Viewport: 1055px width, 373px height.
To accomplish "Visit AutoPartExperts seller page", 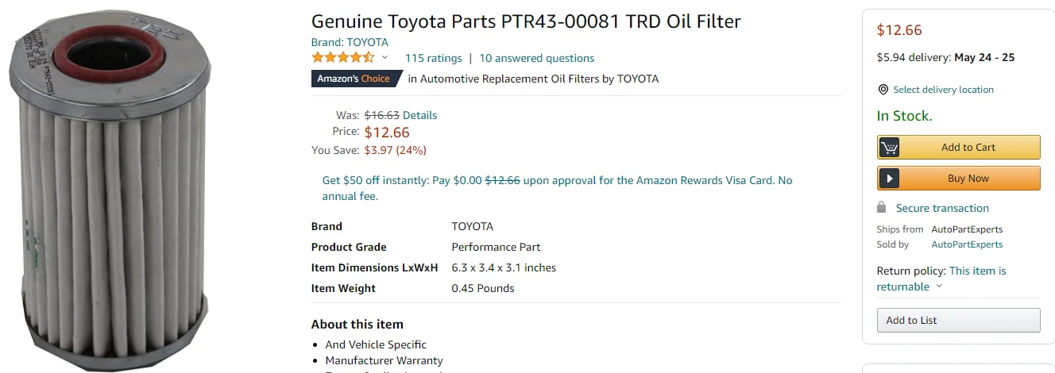I will pos(967,244).
